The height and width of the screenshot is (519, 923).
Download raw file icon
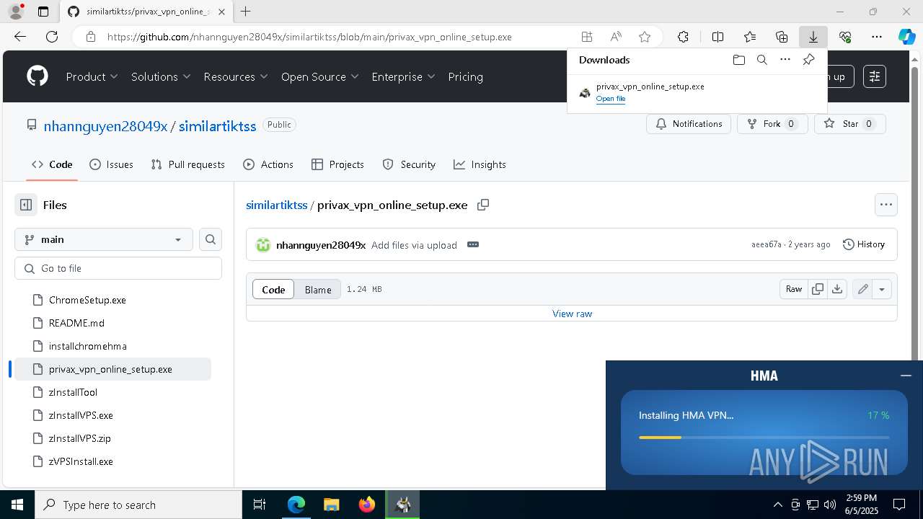[836, 289]
